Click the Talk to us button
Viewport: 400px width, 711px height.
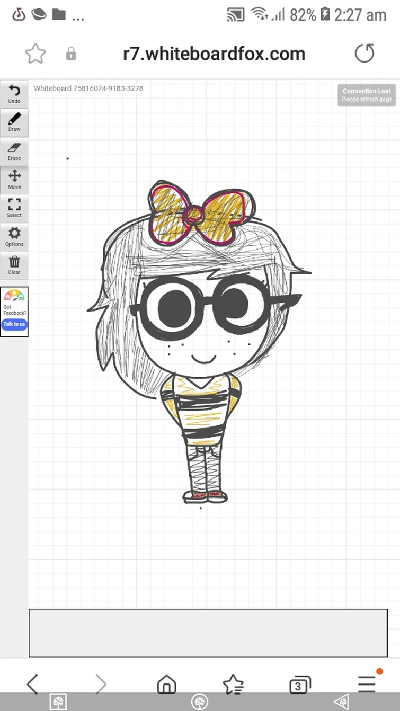(x=14, y=324)
